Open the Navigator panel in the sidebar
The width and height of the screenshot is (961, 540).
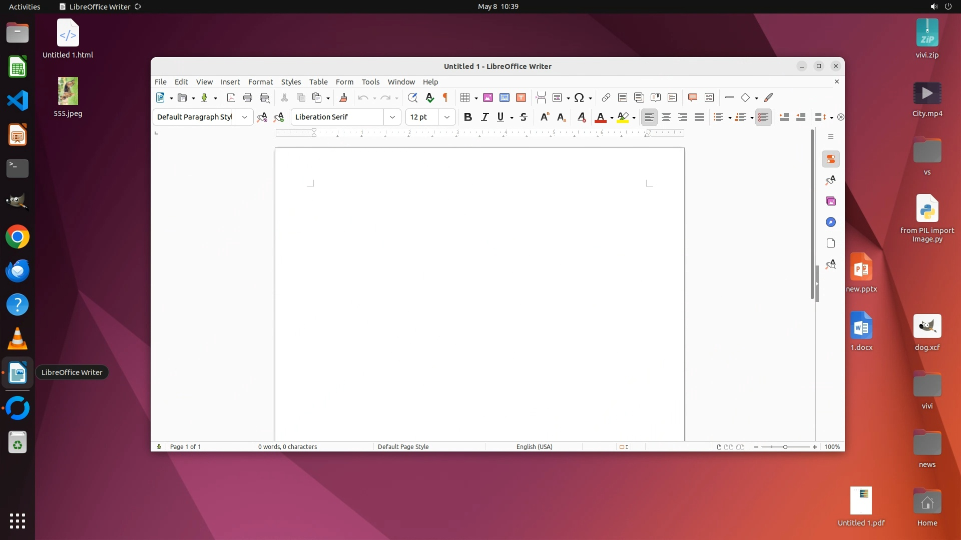coord(830,222)
